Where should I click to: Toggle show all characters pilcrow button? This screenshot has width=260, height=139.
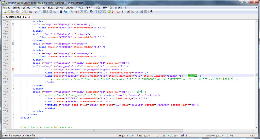(96, 12)
